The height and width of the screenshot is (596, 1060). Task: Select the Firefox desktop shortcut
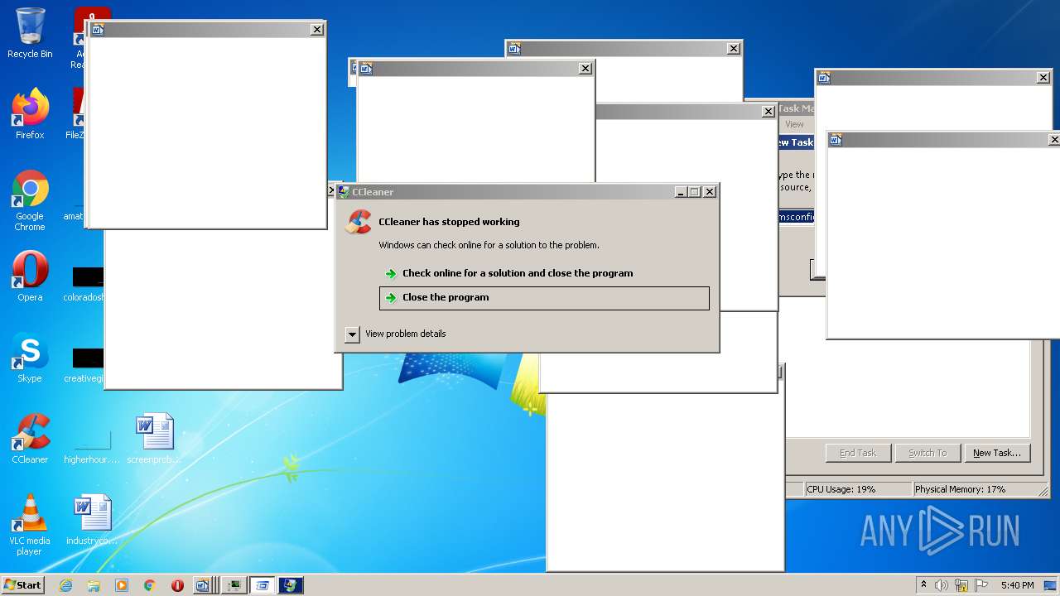pyautogui.click(x=30, y=114)
